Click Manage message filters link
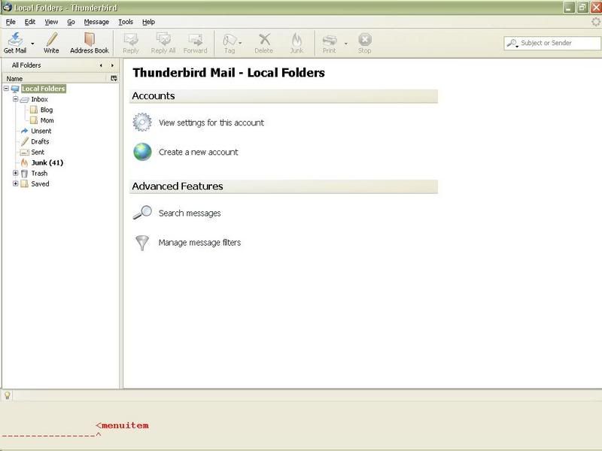Image resolution: width=602 pixels, height=451 pixels. pos(199,243)
